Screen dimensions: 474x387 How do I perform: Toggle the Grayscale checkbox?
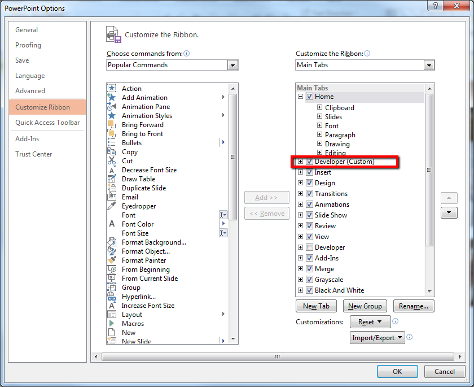coord(309,279)
